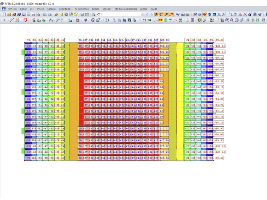The width and height of the screenshot is (267, 200).
Task: Open the Inserir menu
Action: (x=40, y=9)
